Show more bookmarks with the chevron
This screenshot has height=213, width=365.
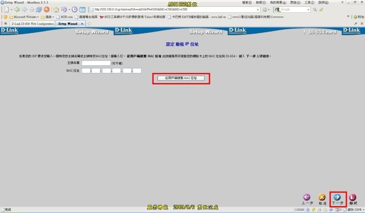click(x=348, y=16)
